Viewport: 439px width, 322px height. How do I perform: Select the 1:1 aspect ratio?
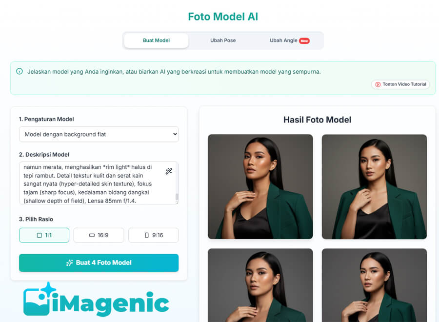(x=44, y=235)
